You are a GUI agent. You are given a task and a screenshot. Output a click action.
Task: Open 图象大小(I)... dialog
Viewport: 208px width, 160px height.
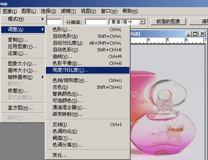click(x=23, y=64)
